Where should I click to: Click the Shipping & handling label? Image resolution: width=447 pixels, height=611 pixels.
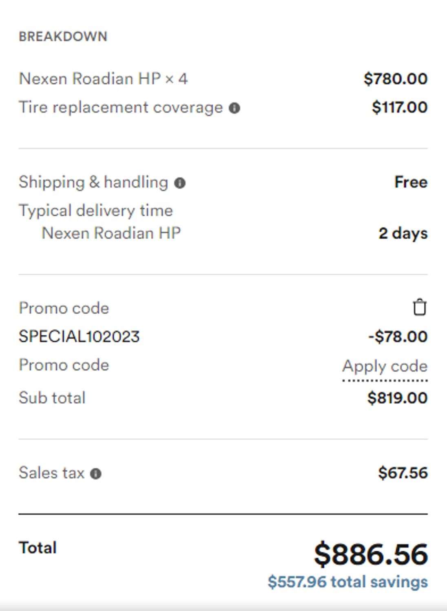click(93, 182)
